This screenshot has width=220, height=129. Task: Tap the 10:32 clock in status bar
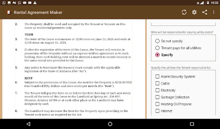click(214, 3)
